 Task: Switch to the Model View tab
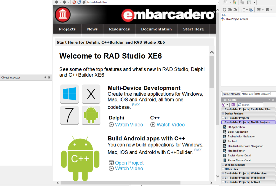pos(248,94)
